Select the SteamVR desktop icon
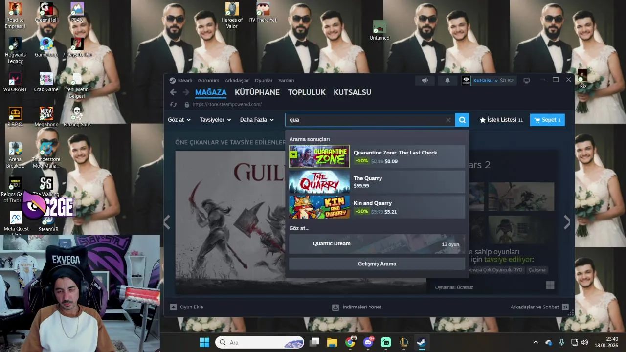This screenshot has width=626, height=352. point(48,223)
